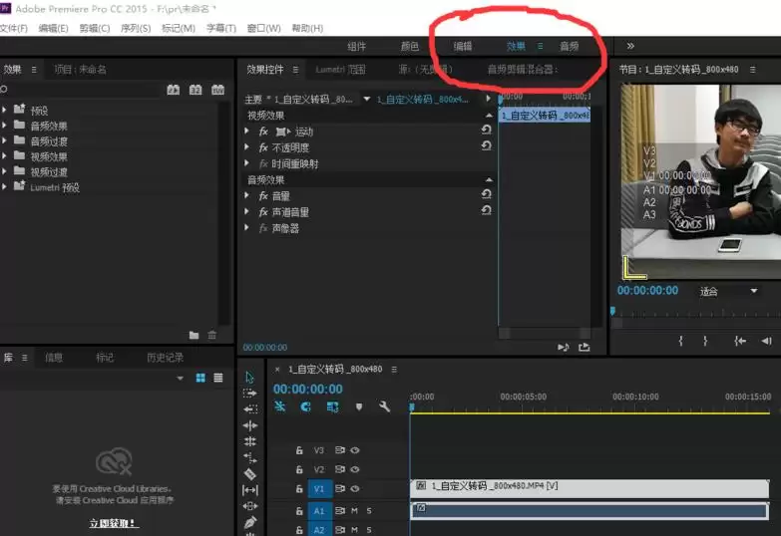Toggle lock on the V2 track

[x=298, y=469]
